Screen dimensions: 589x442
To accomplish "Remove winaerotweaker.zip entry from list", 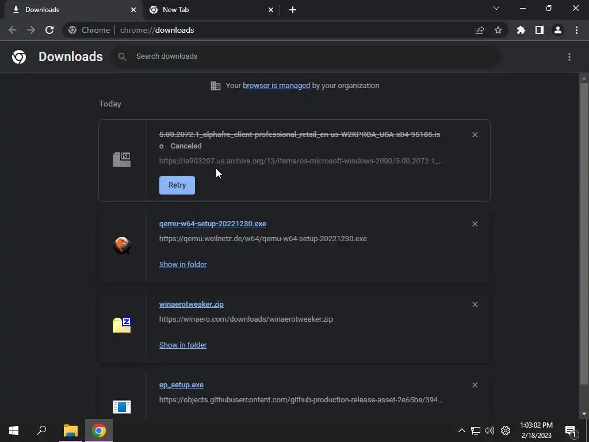I will pos(475,304).
